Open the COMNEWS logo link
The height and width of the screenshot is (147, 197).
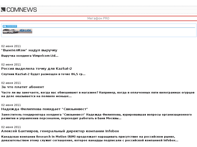coord(19,10)
